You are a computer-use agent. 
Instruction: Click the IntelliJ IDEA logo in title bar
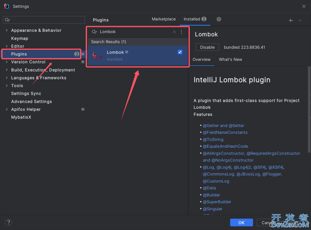[7, 6]
